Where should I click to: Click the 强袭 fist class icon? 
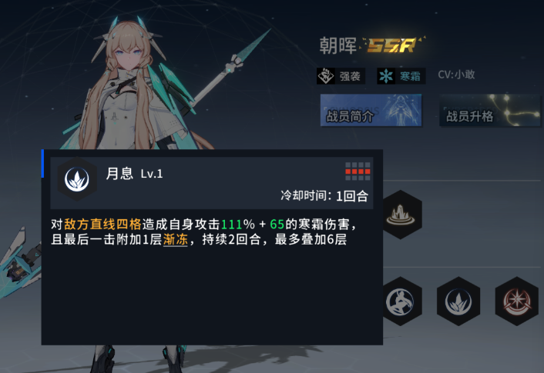coord(325,76)
